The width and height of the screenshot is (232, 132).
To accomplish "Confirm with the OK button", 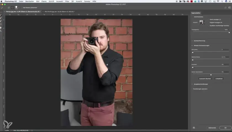I will tap(225, 128).
